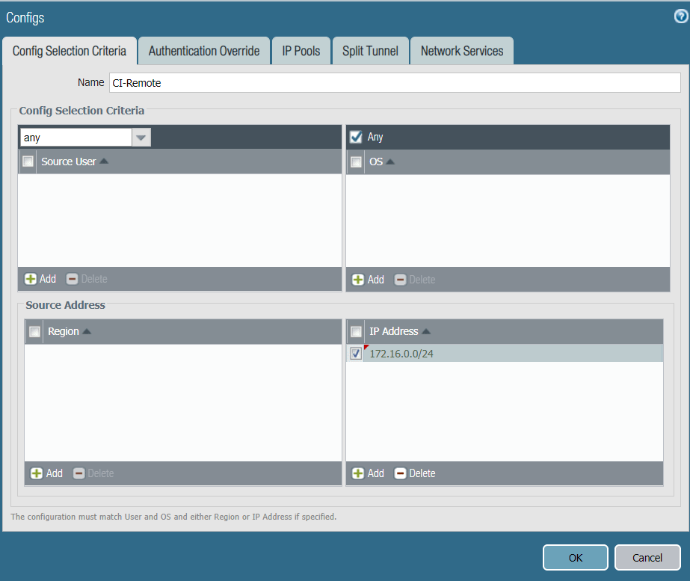The width and height of the screenshot is (690, 581).
Task: Delete the selected IP Address entry
Action: point(415,473)
